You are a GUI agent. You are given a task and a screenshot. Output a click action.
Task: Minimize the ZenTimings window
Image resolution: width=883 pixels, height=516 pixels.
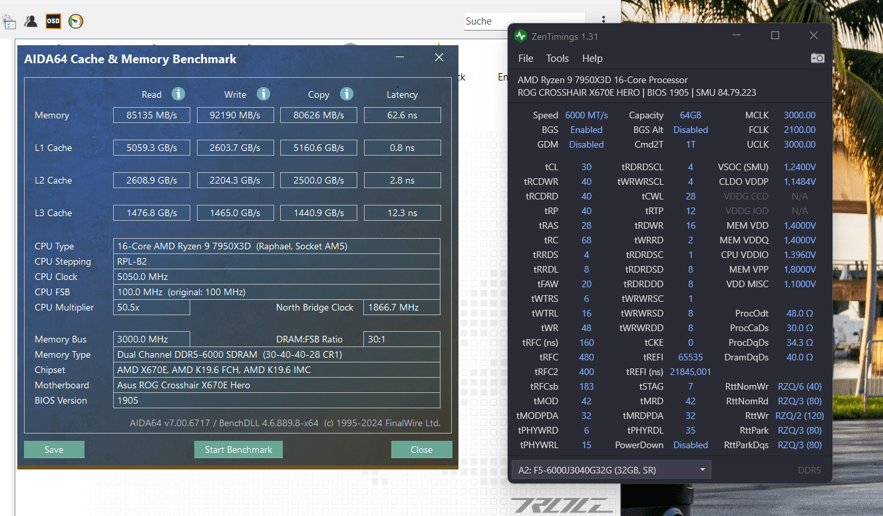pos(736,35)
